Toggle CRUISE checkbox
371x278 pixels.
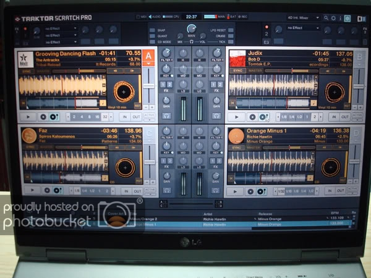point(231,36)
